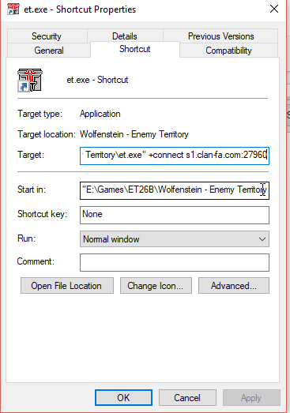Click the 'Comment:' label

(x=36, y=261)
